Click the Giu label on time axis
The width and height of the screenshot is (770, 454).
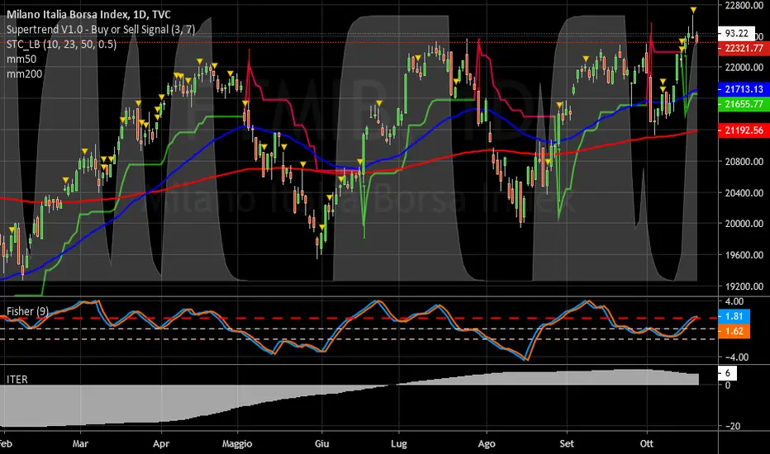tap(321, 444)
